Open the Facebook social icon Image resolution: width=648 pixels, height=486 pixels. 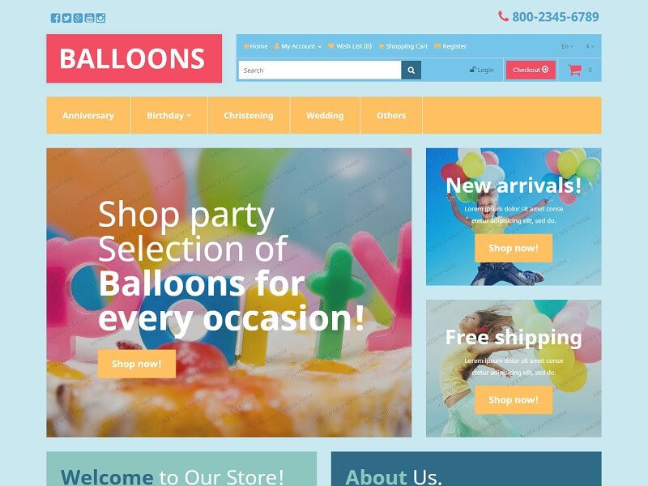coord(55,18)
